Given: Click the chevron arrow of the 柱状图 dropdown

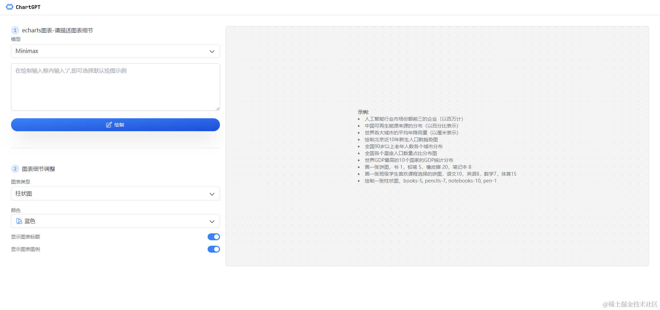Looking at the screenshot, I should [x=212, y=194].
